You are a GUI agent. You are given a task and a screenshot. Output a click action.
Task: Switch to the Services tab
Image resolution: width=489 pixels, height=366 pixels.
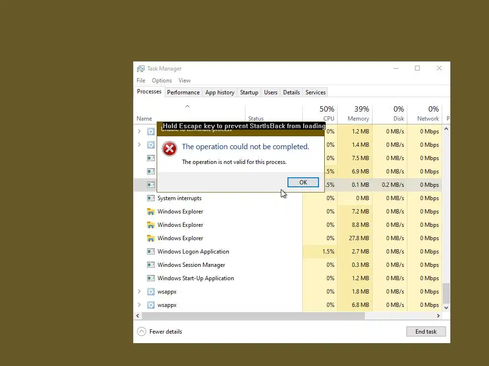point(315,92)
